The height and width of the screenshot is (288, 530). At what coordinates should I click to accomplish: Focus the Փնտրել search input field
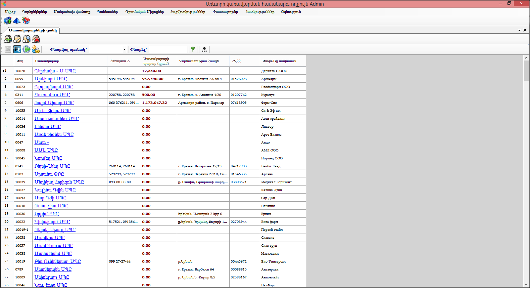(168, 50)
